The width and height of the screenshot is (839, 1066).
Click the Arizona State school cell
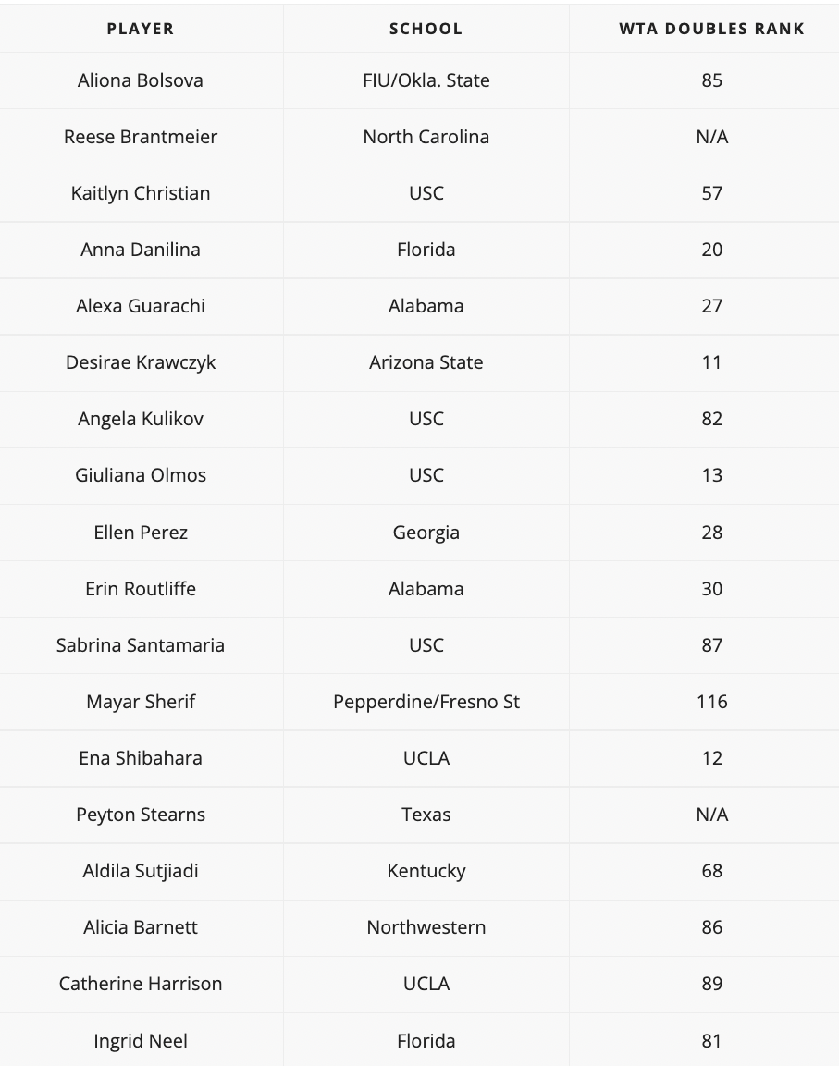pyautogui.click(x=426, y=362)
